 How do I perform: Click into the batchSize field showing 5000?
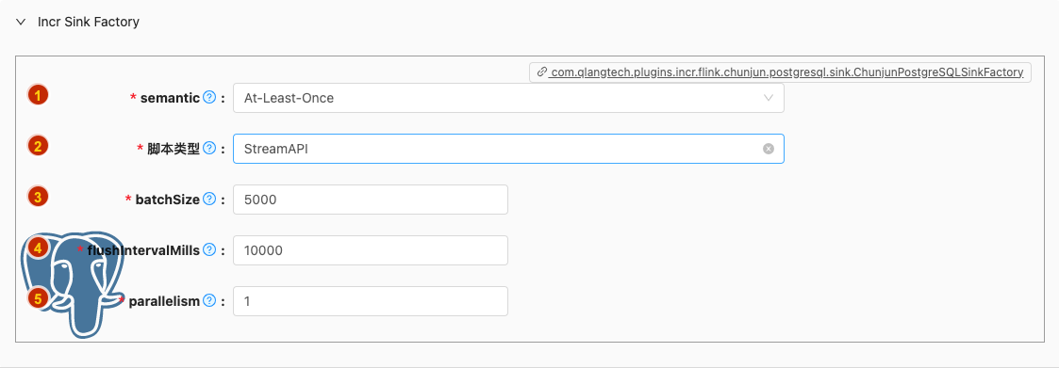pyautogui.click(x=370, y=200)
